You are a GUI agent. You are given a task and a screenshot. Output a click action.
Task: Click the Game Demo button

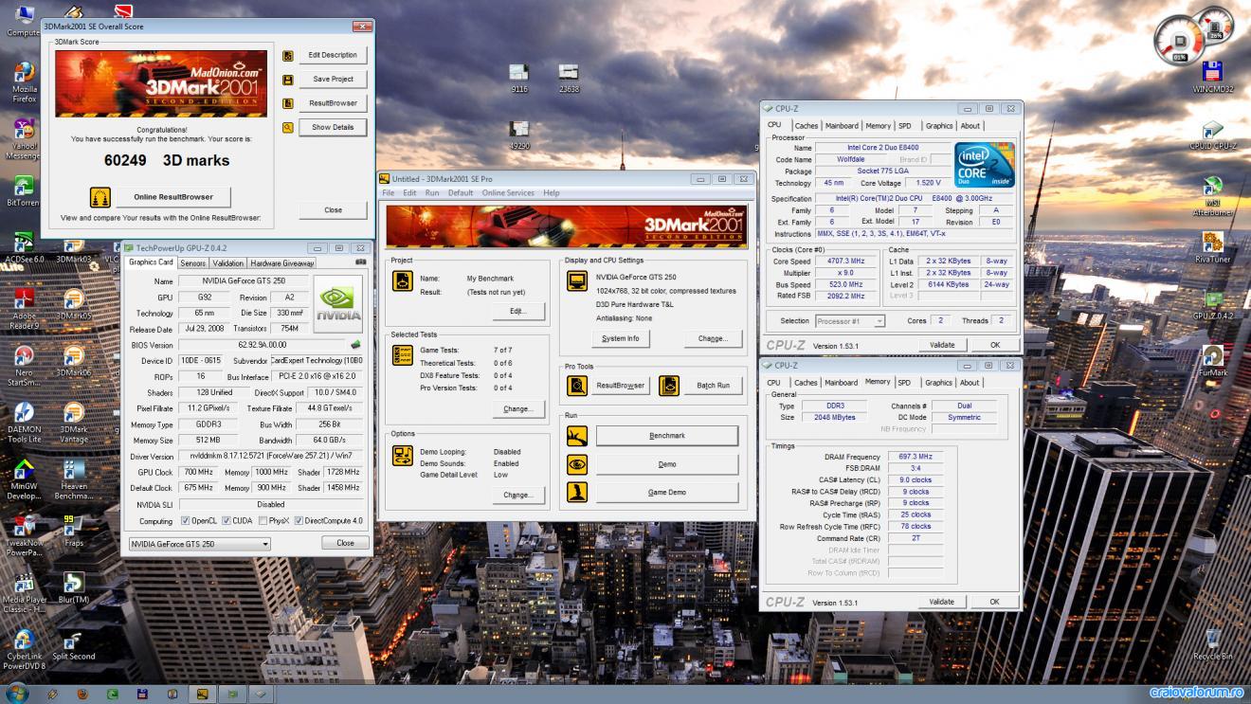(667, 493)
